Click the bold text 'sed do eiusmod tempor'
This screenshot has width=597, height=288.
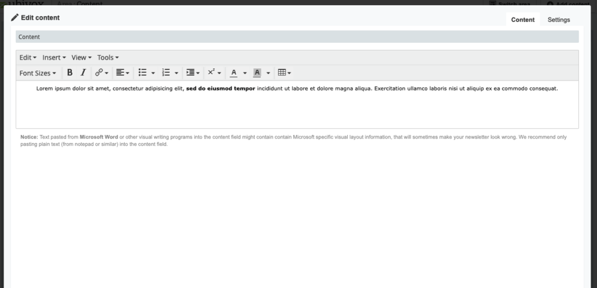(x=220, y=89)
